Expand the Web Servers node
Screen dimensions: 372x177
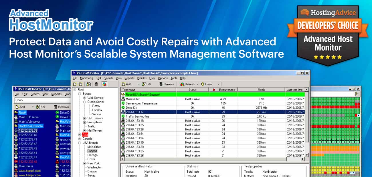[x=85, y=98]
